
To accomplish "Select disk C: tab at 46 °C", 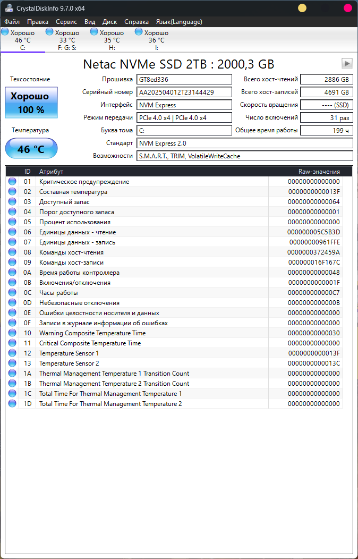I will (x=22, y=40).
